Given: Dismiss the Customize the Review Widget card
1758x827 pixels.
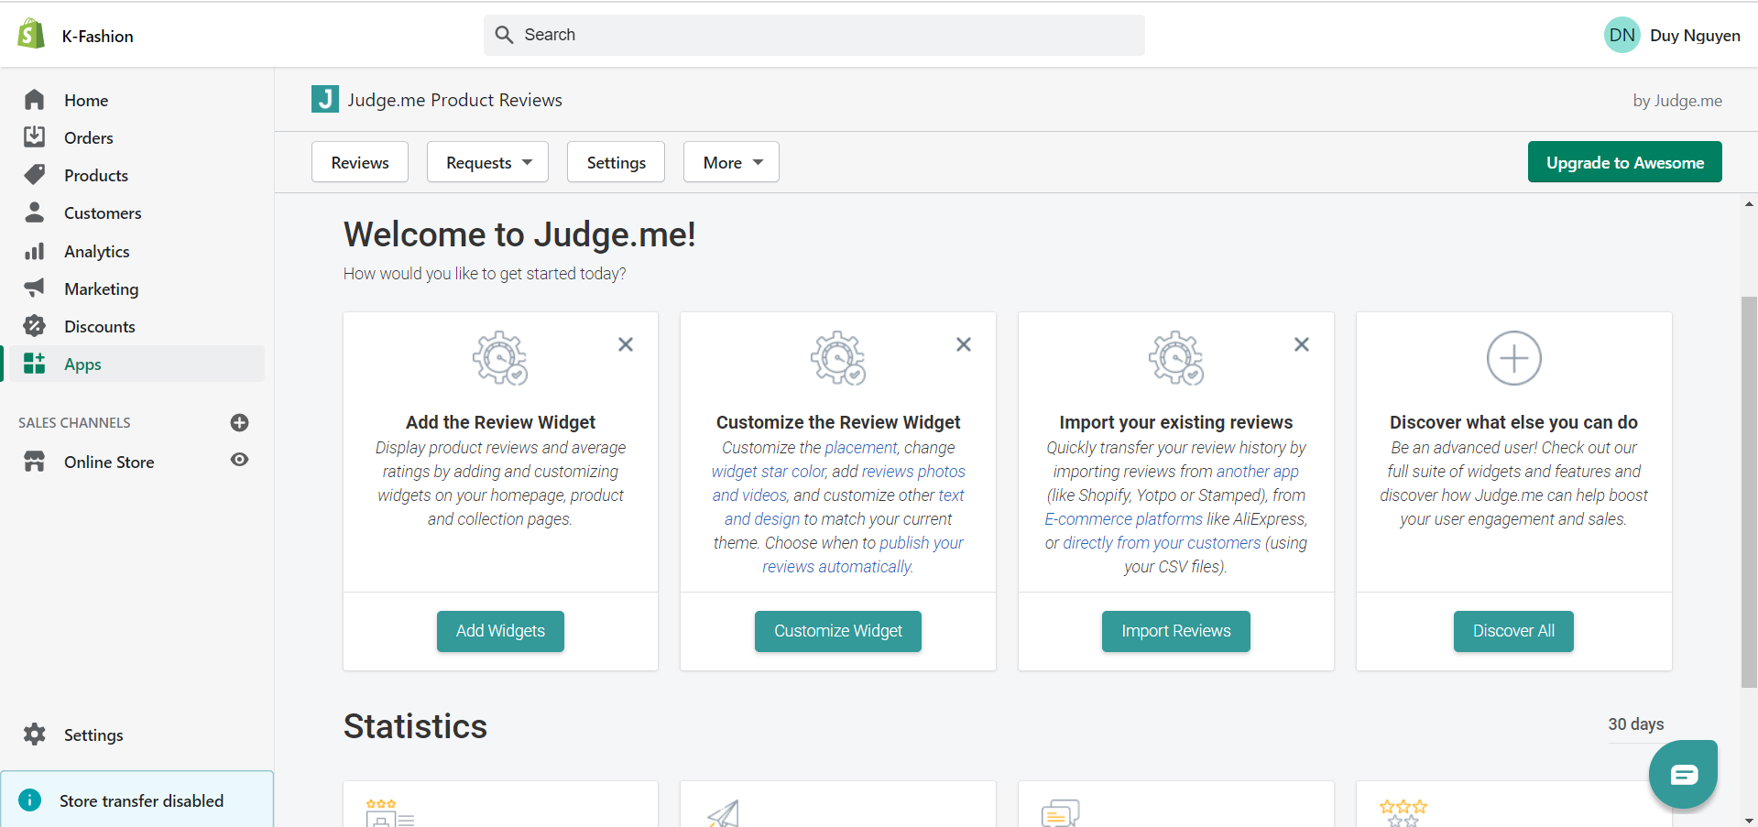Looking at the screenshot, I should tap(964, 344).
